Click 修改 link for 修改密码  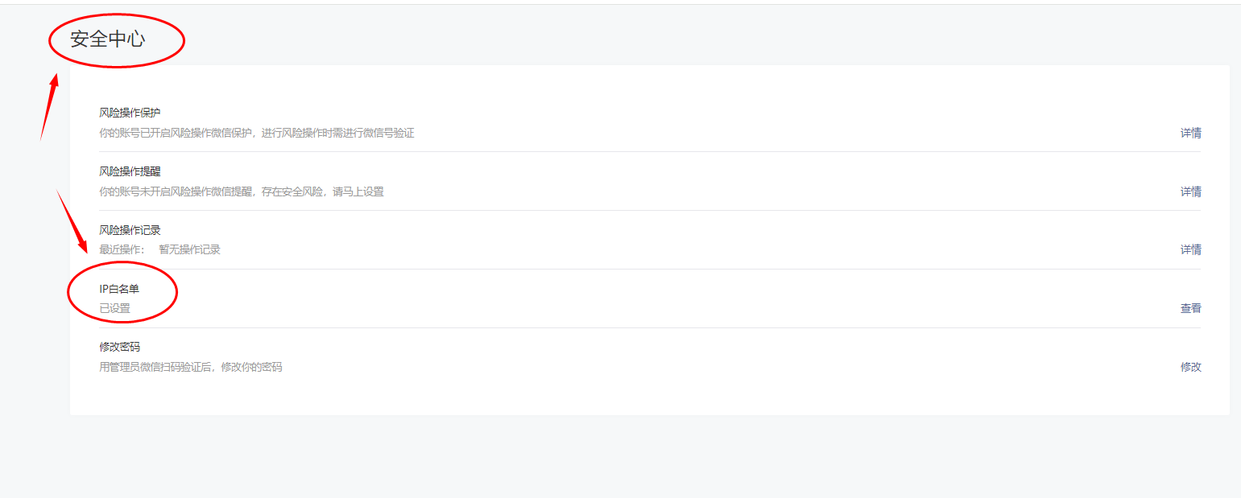tap(1190, 368)
